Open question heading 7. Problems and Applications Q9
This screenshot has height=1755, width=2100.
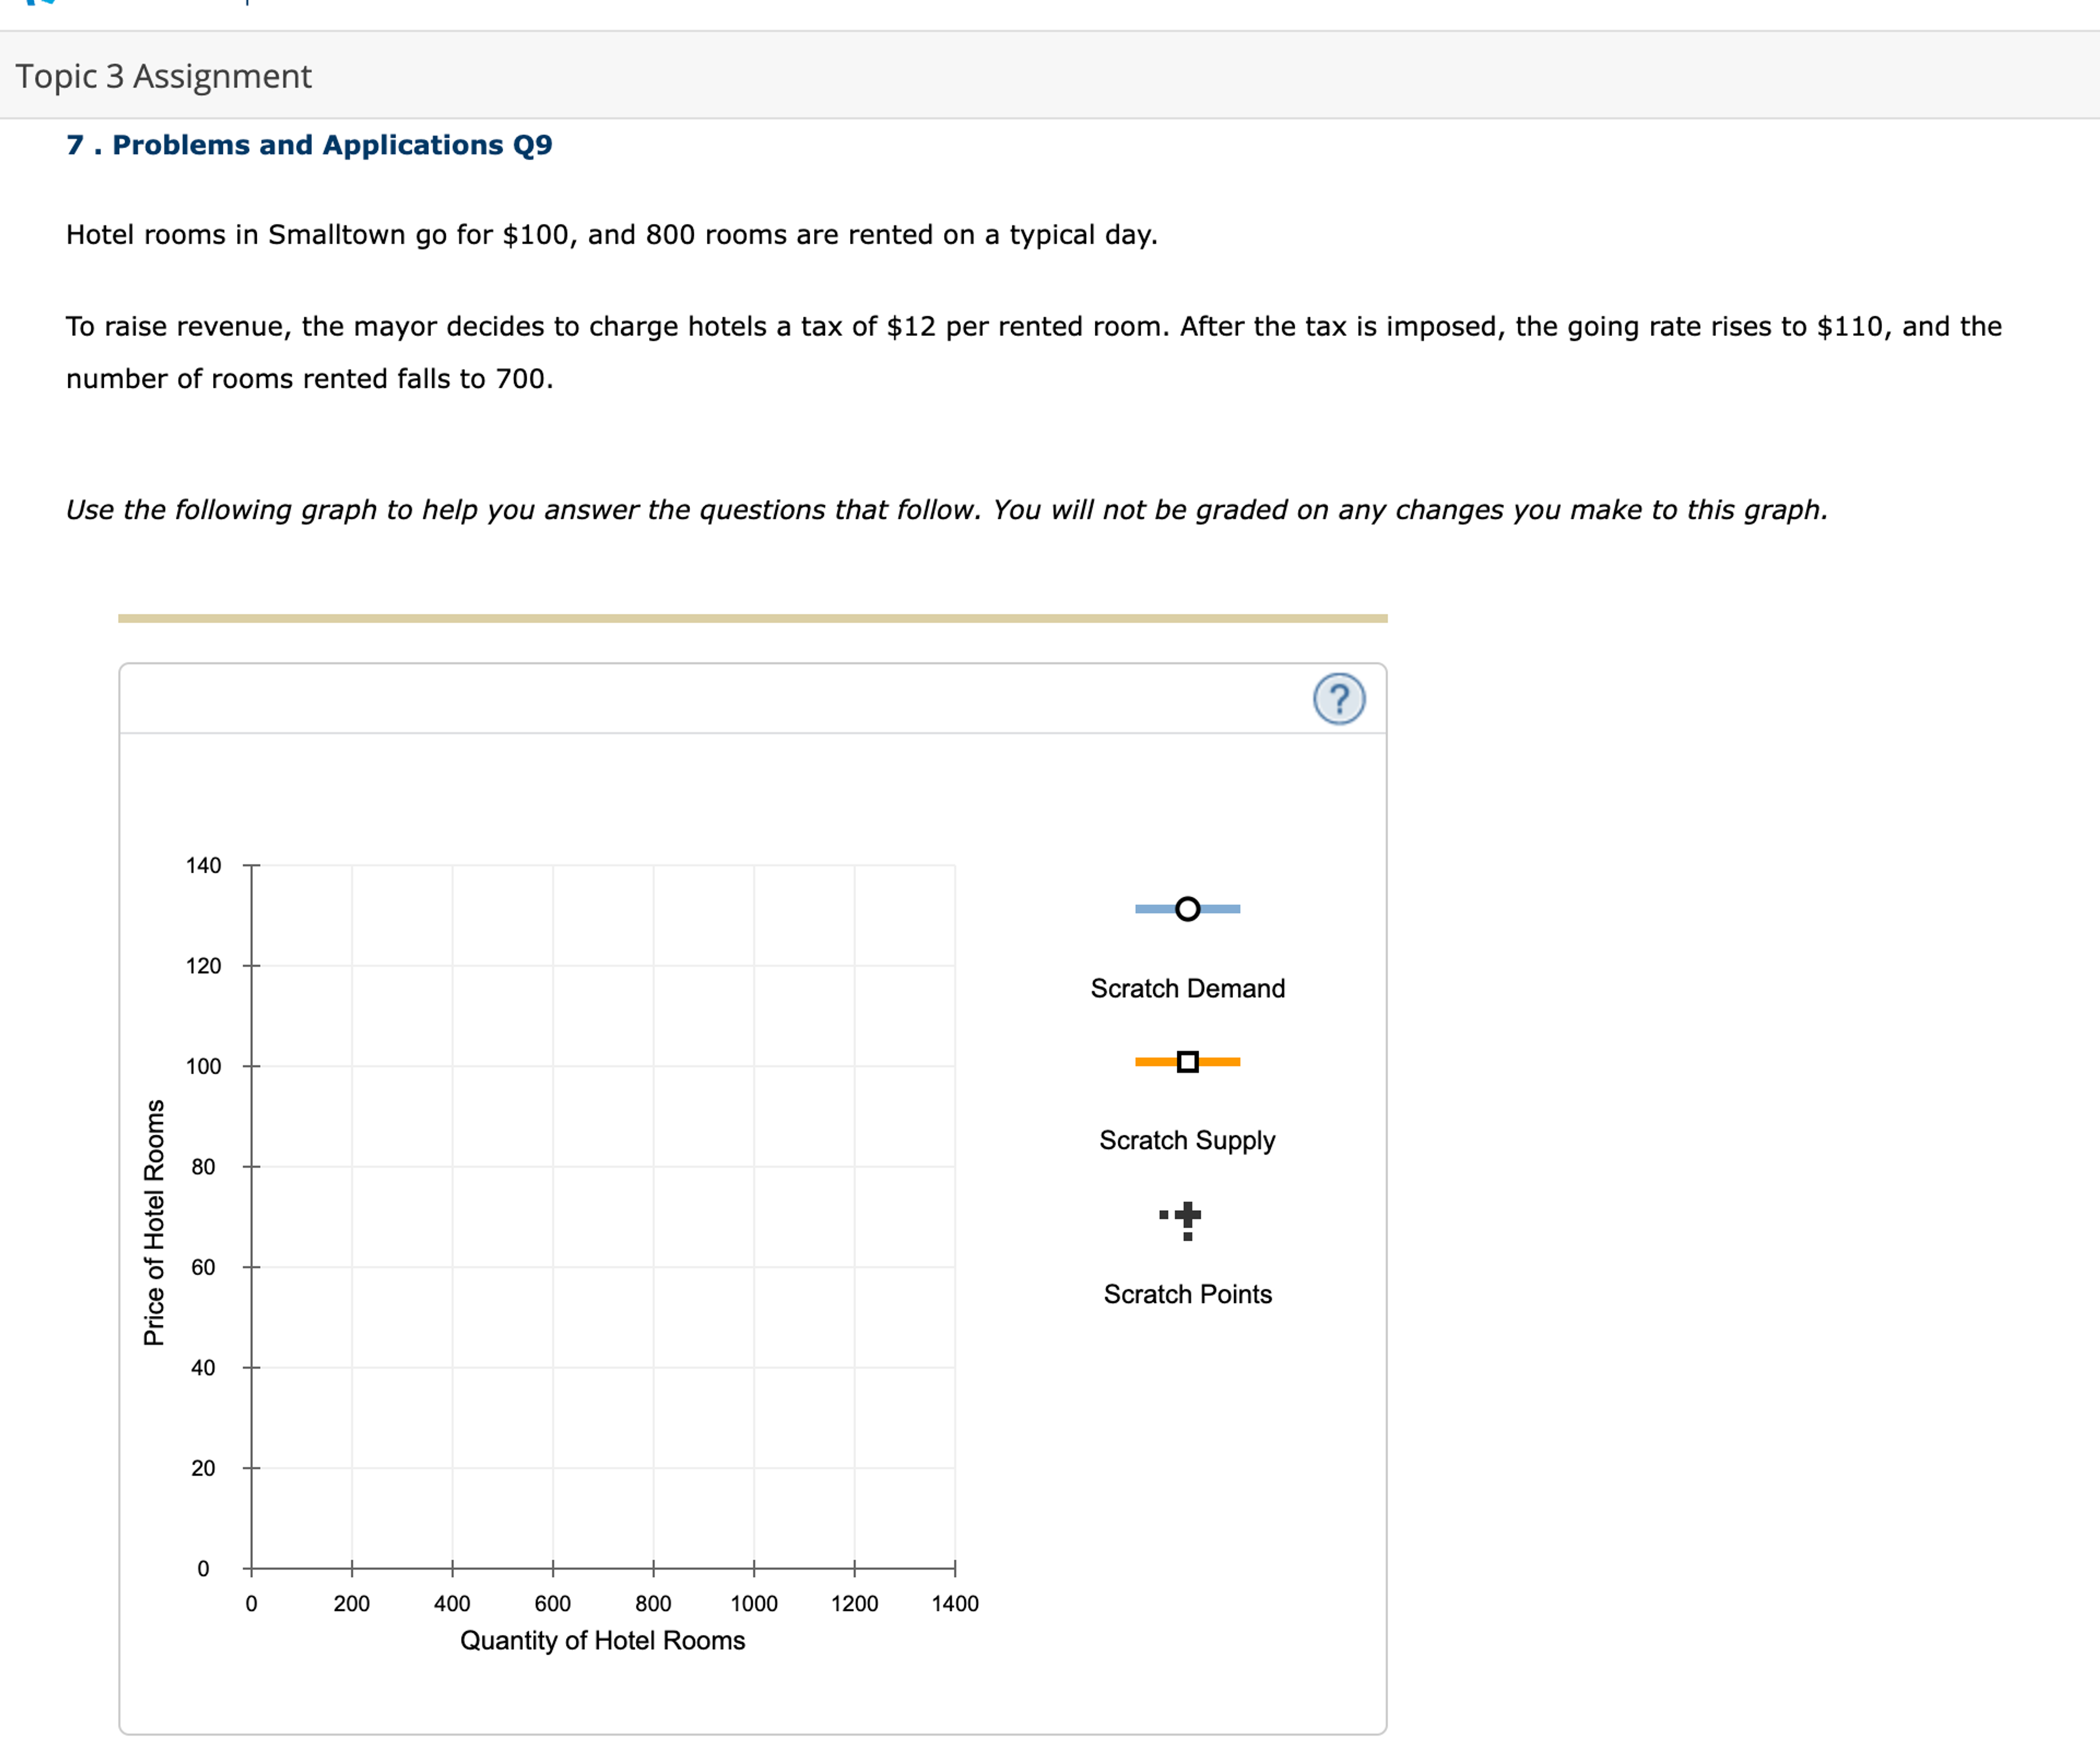(308, 145)
